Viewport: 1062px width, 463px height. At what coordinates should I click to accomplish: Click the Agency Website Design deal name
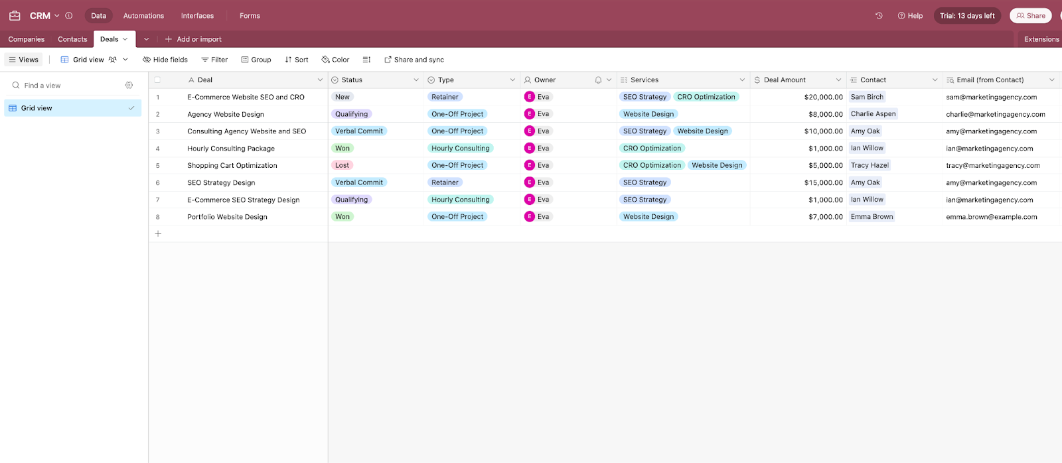(226, 114)
